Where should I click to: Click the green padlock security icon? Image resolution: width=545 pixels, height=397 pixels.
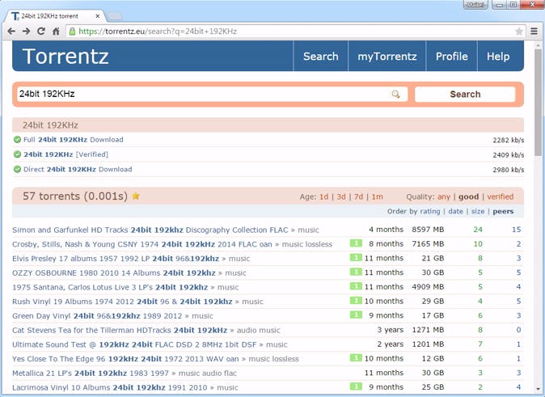(72, 32)
